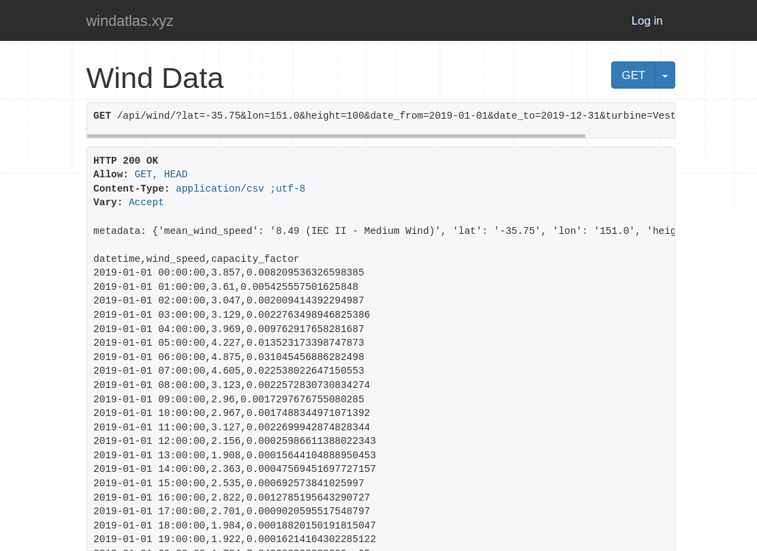Image resolution: width=757 pixels, height=551 pixels.
Task: Click the 2019-01-01 16:00:00 data row
Action: point(232,498)
